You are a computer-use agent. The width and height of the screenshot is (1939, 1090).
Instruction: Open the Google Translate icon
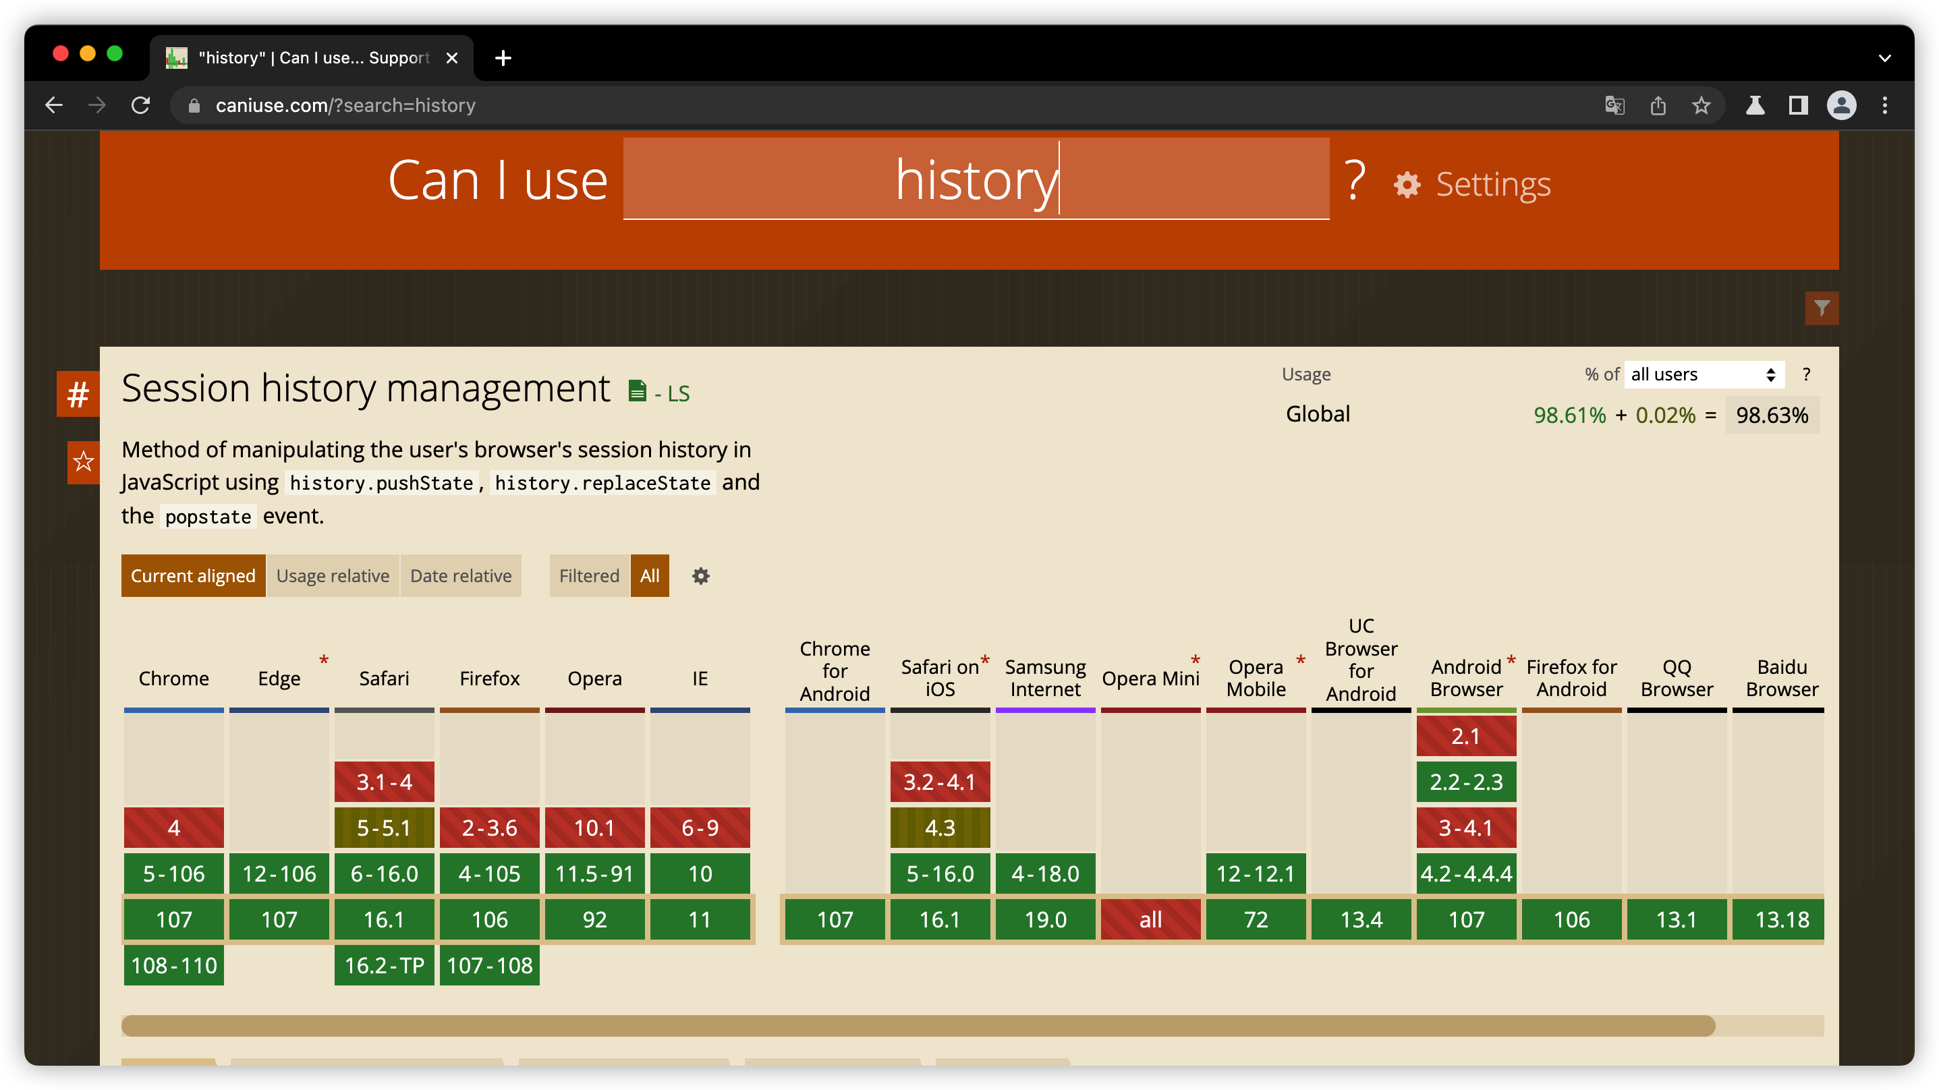click(x=1614, y=105)
